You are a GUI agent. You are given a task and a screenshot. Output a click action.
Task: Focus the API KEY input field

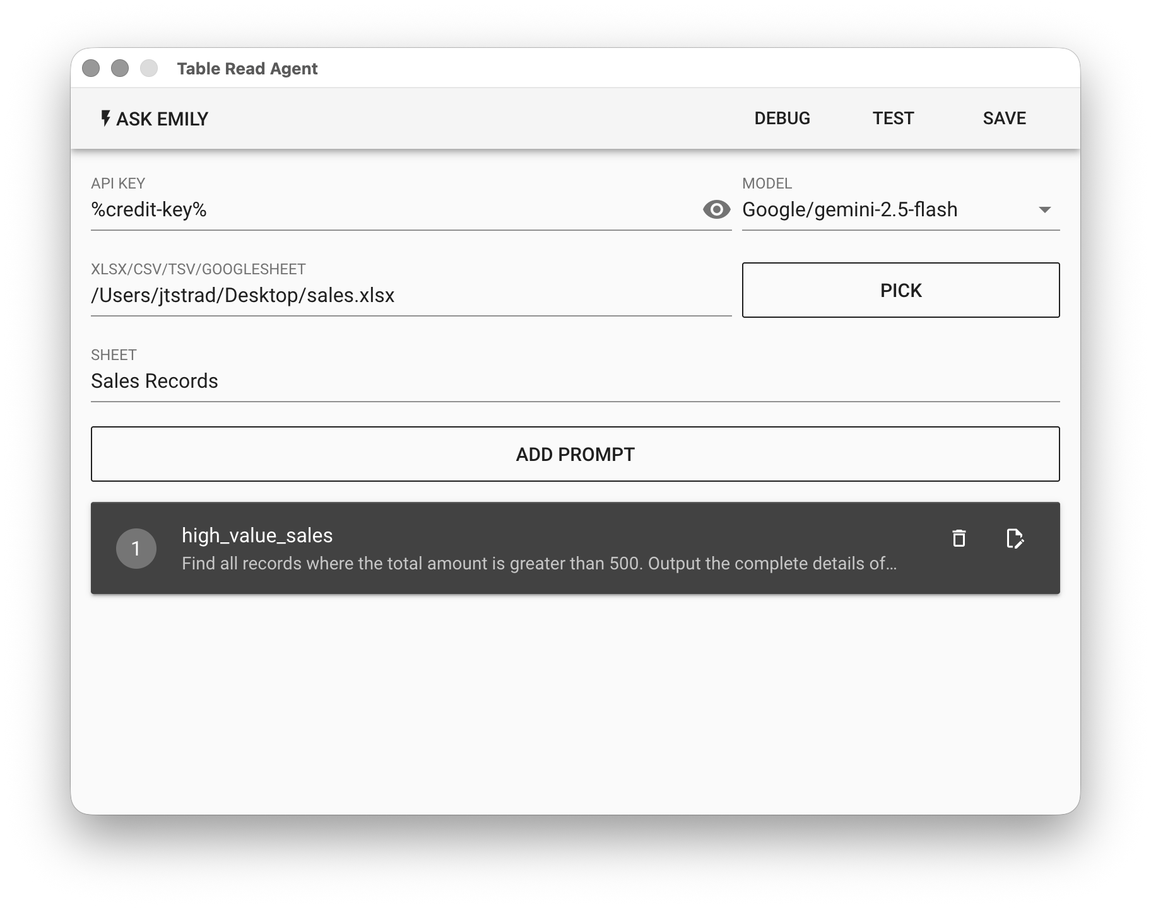coord(391,209)
